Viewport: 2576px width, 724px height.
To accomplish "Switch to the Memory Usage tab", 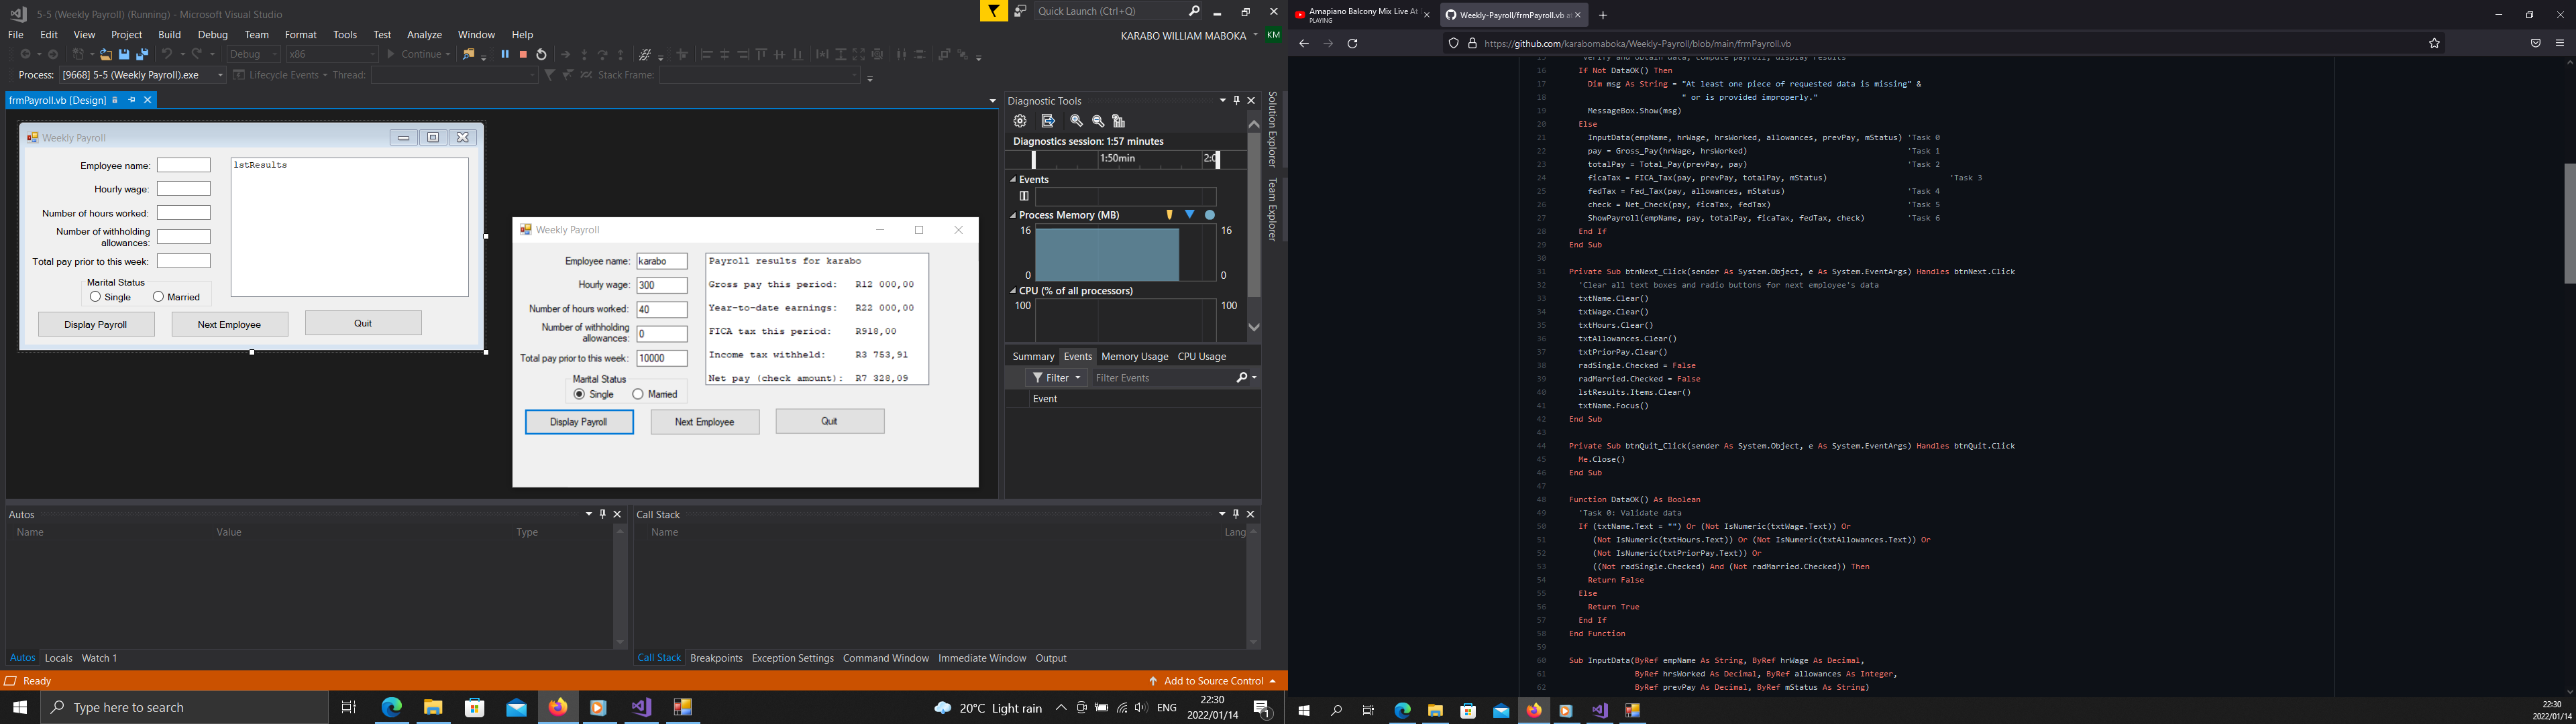I will click(1134, 356).
